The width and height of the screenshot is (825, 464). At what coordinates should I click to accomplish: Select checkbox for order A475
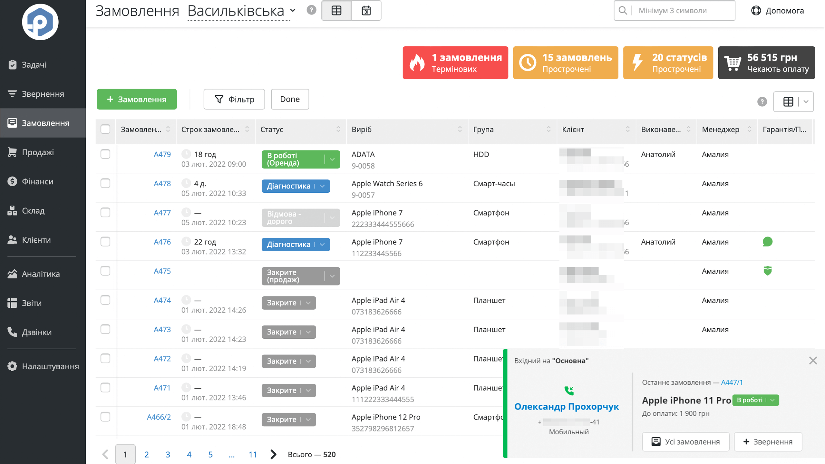click(x=105, y=271)
